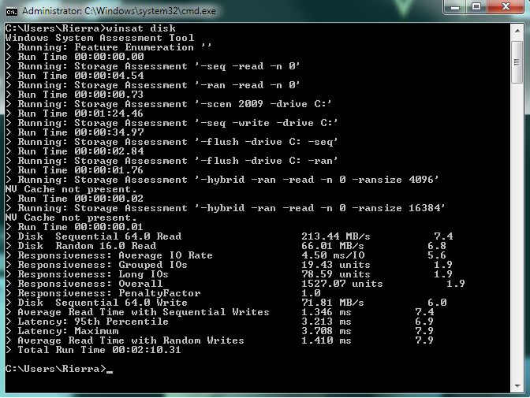Click the bottom C:\Users\Rierra> prompt line

pos(59,369)
